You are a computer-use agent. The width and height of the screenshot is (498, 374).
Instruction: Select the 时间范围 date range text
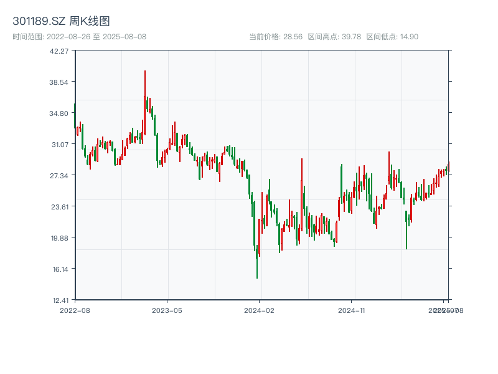click(80, 37)
